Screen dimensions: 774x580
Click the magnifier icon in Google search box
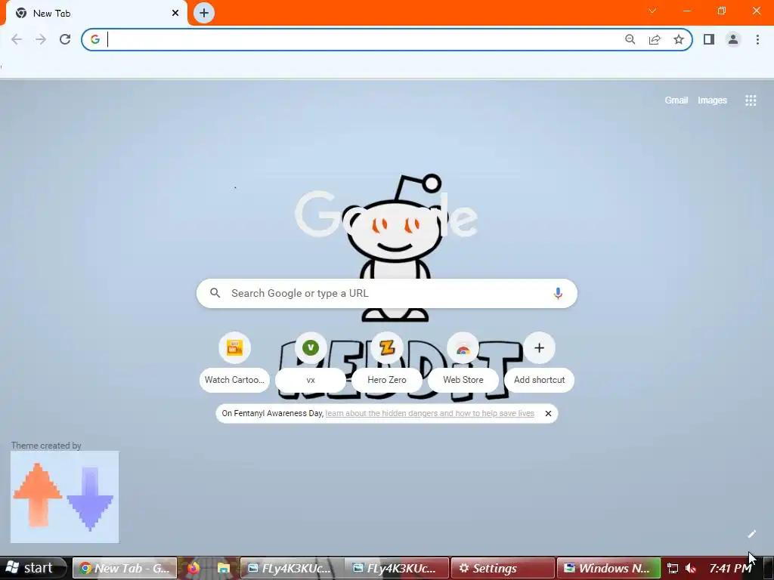coord(215,293)
